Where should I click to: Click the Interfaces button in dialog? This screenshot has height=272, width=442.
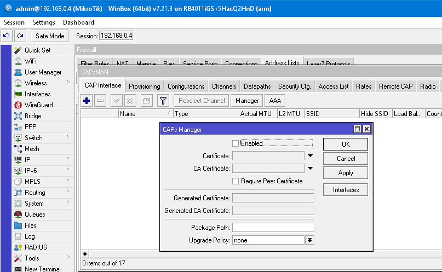(346, 190)
